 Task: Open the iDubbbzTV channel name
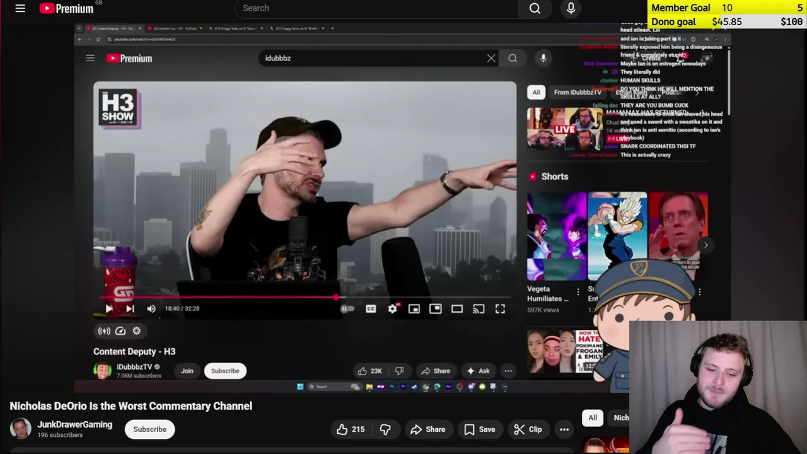(134, 367)
